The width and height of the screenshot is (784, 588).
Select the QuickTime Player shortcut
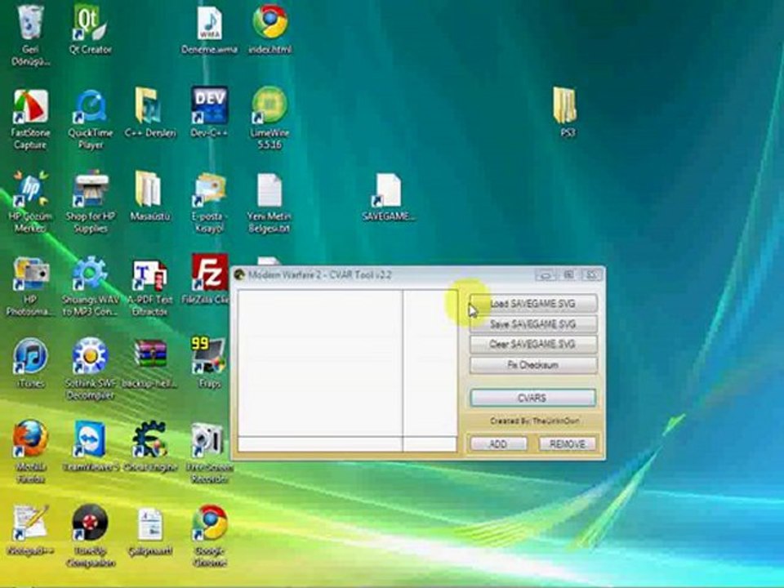(x=90, y=119)
